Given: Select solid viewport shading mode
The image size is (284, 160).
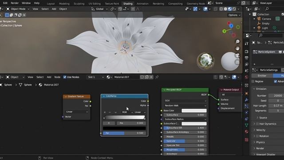Looking at the screenshot, I should 225,9.
